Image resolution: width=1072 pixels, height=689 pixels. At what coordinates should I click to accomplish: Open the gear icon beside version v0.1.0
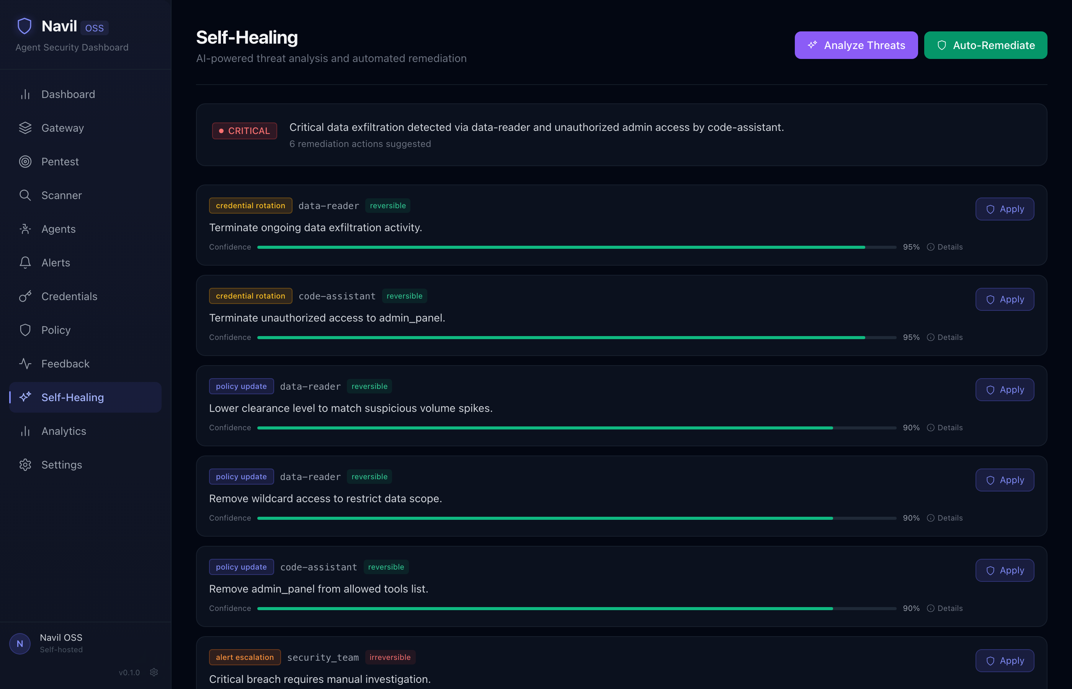[x=154, y=672]
